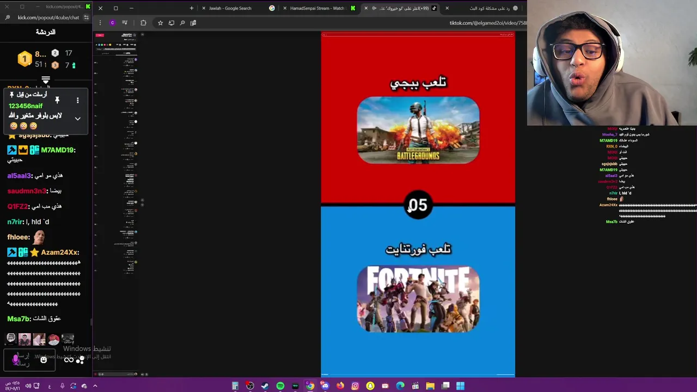Click the volume speaker tray icon
Viewport: 697px width, 392px height.
click(28, 386)
